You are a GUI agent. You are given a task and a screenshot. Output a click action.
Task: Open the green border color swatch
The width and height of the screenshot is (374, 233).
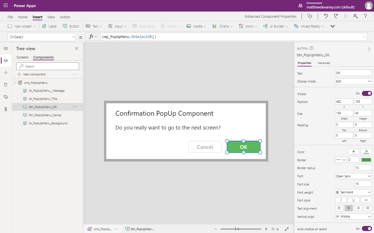click(x=366, y=160)
